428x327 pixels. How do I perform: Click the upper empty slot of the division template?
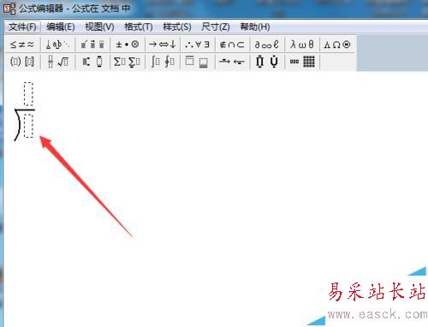coord(28,94)
